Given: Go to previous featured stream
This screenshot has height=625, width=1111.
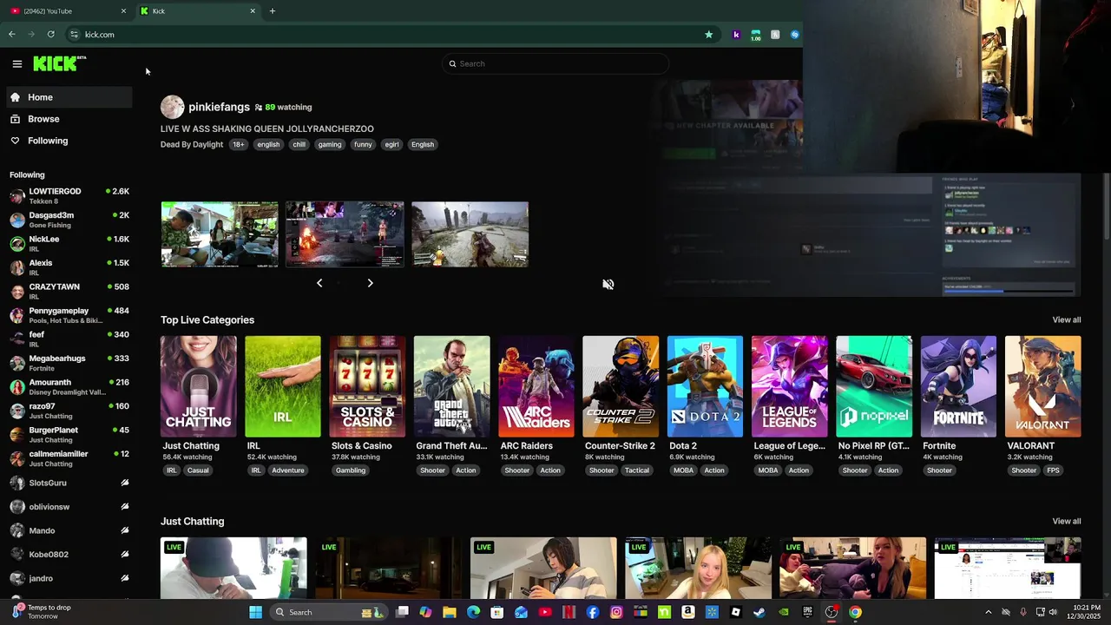Looking at the screenshot, I should pyautogui.click(x=319, y=283).
